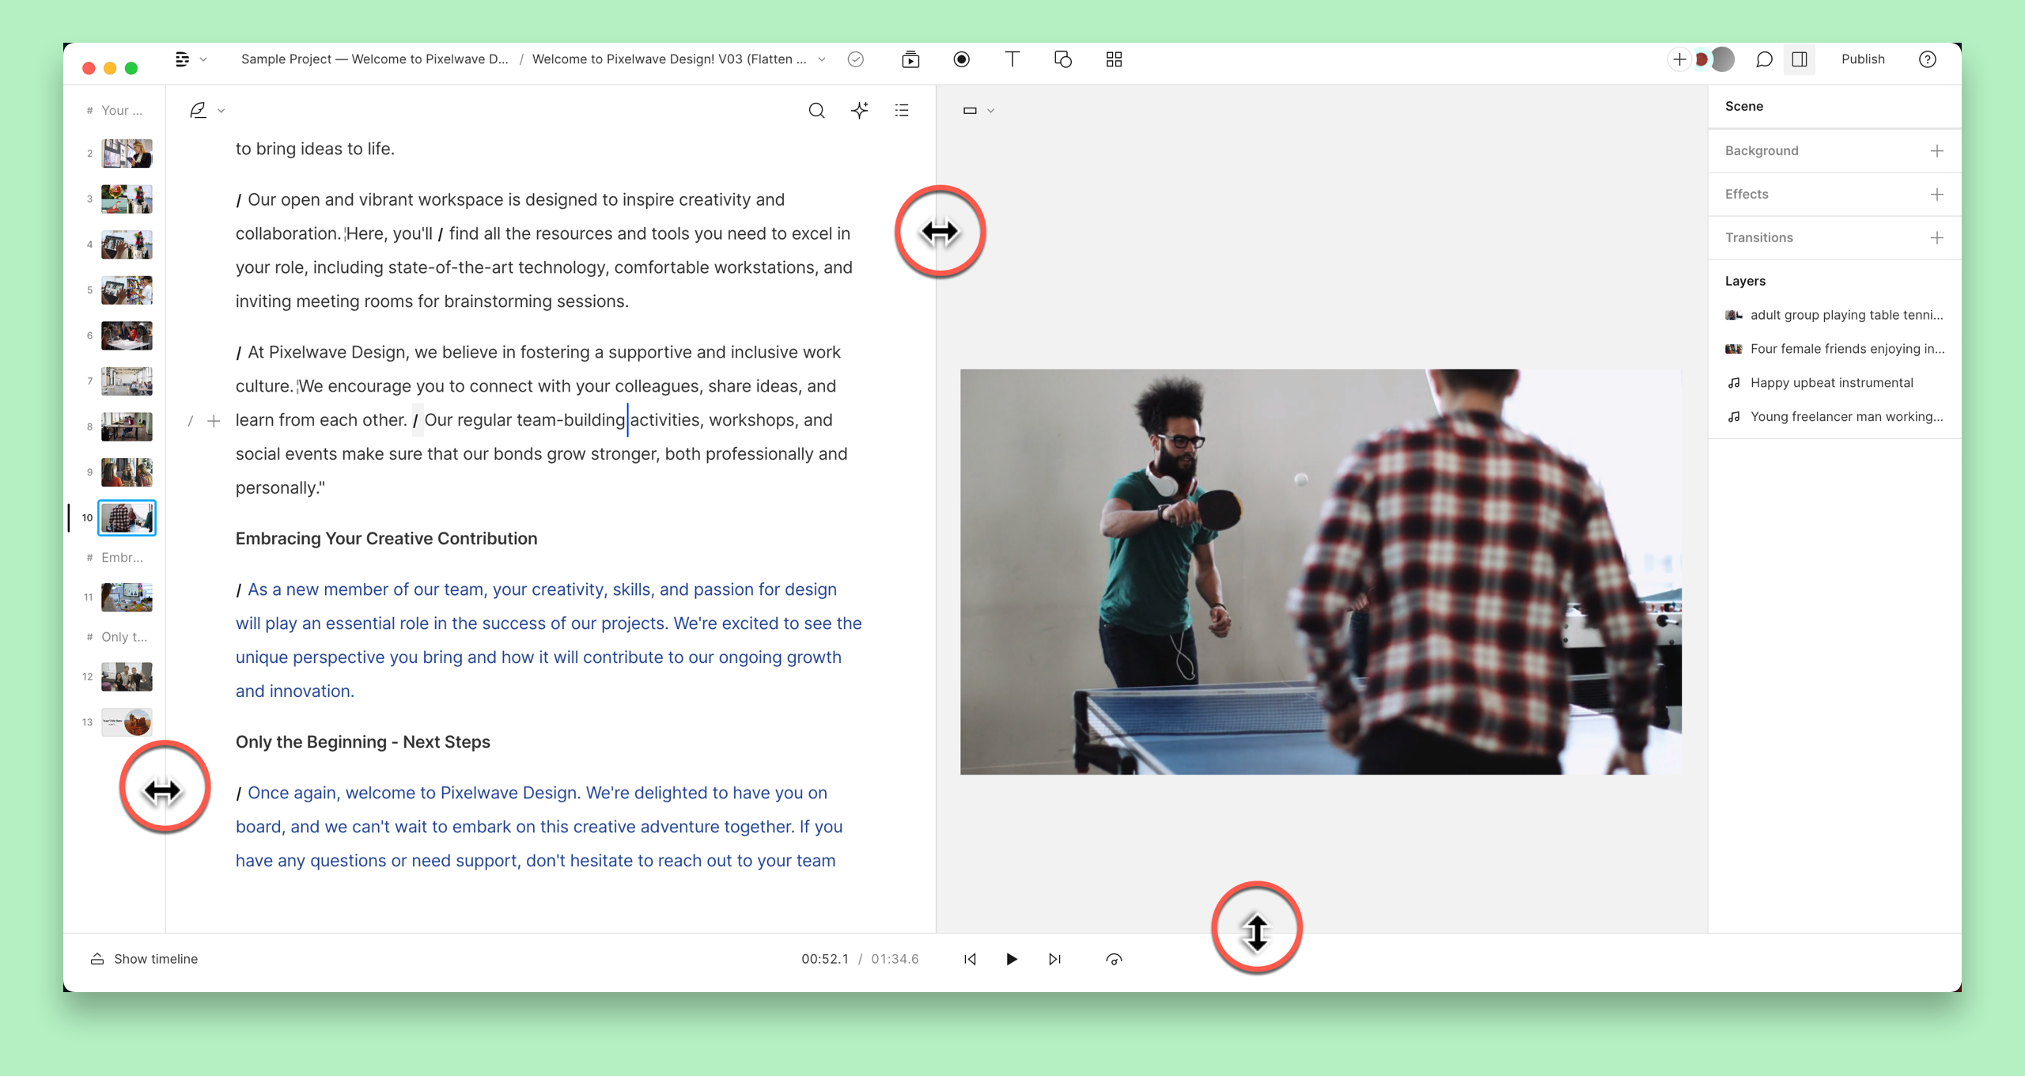Open the composition name dropdown chevron
This screenshot has width=2025, height=1076.
coord(822,59)
